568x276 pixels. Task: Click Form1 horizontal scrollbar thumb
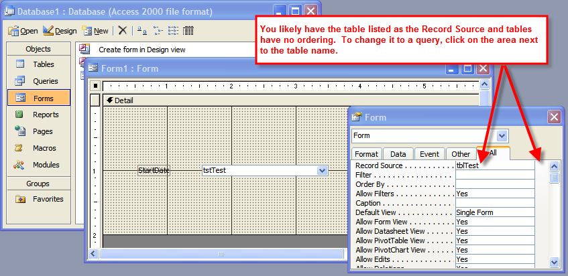pos(221,255)
